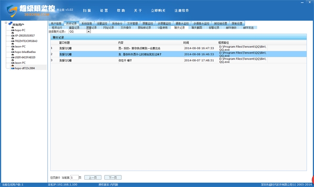Click the 当前第 page number input field
This screenshot has width=314, height=187.
pyautogui.click(x=74, y=177)
